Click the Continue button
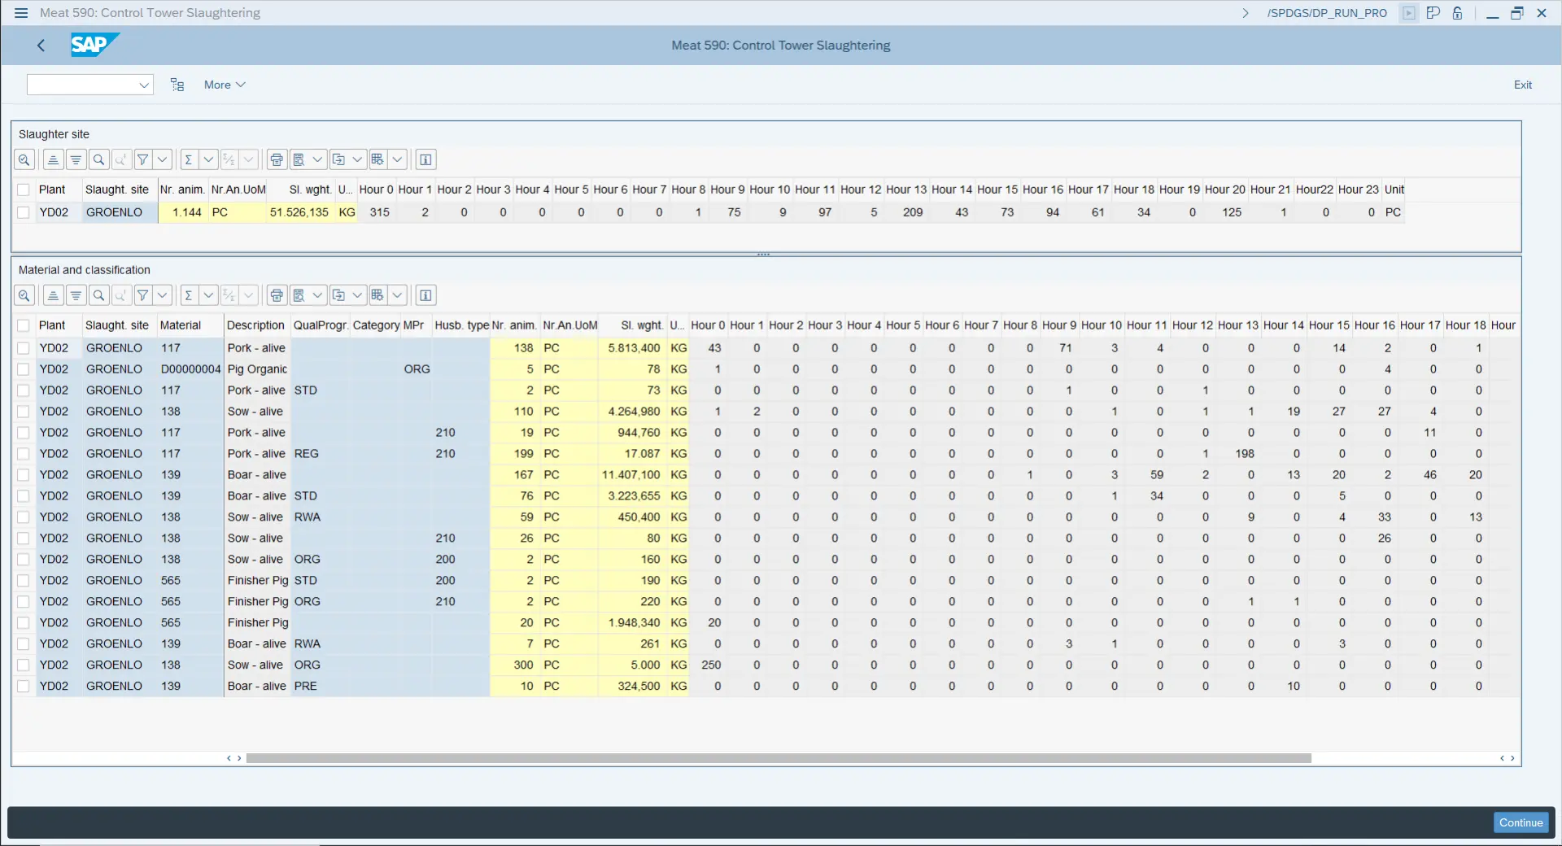1562x846 pixels. click(1521, 822)
